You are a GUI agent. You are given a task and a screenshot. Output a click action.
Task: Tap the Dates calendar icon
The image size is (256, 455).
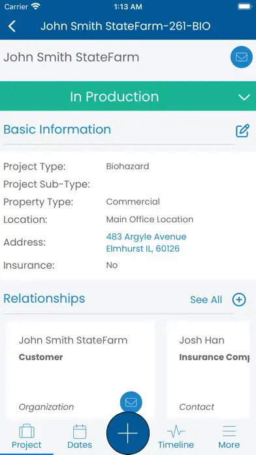coord(80,431)
